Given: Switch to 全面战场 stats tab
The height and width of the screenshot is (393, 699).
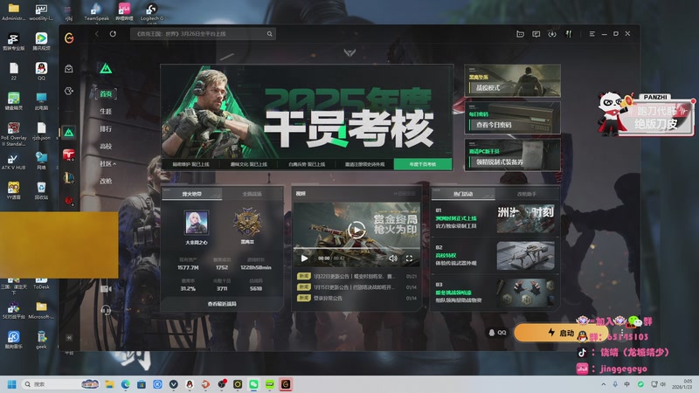Looking at the screenshot, I should (x=253, y=194).
